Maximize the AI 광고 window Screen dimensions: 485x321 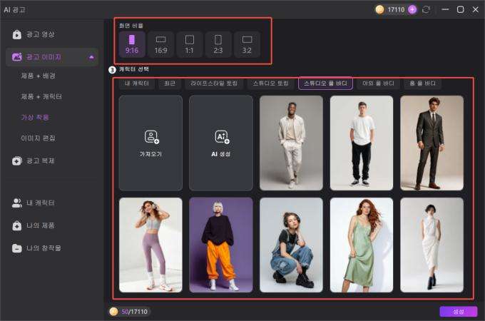point(460,9)
